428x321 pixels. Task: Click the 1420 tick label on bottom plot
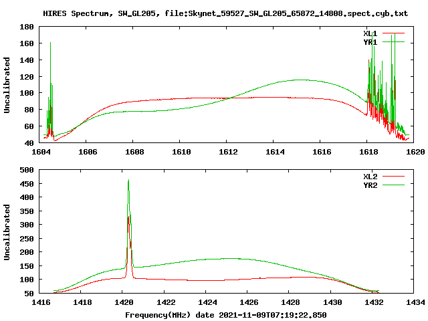click(124, 302)
